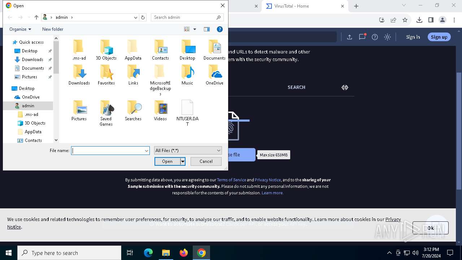The height and width of the screenshot is (260, 462).
Task: Open Windows Start menu
Action: click(x=9, y=253)
